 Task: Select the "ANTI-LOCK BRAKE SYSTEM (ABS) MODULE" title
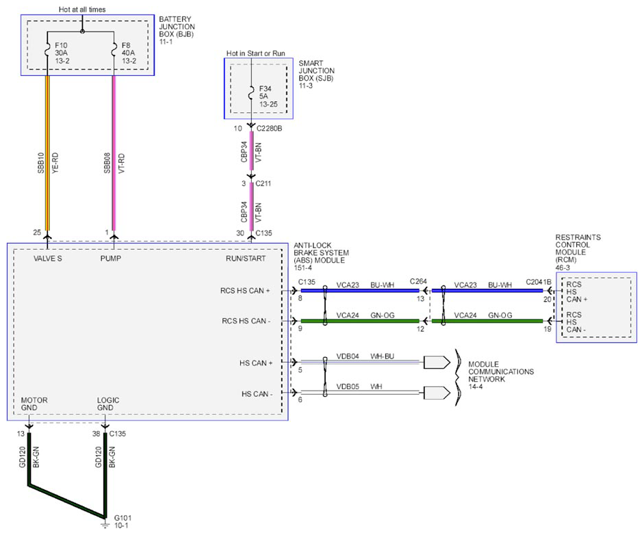[321, 253]
